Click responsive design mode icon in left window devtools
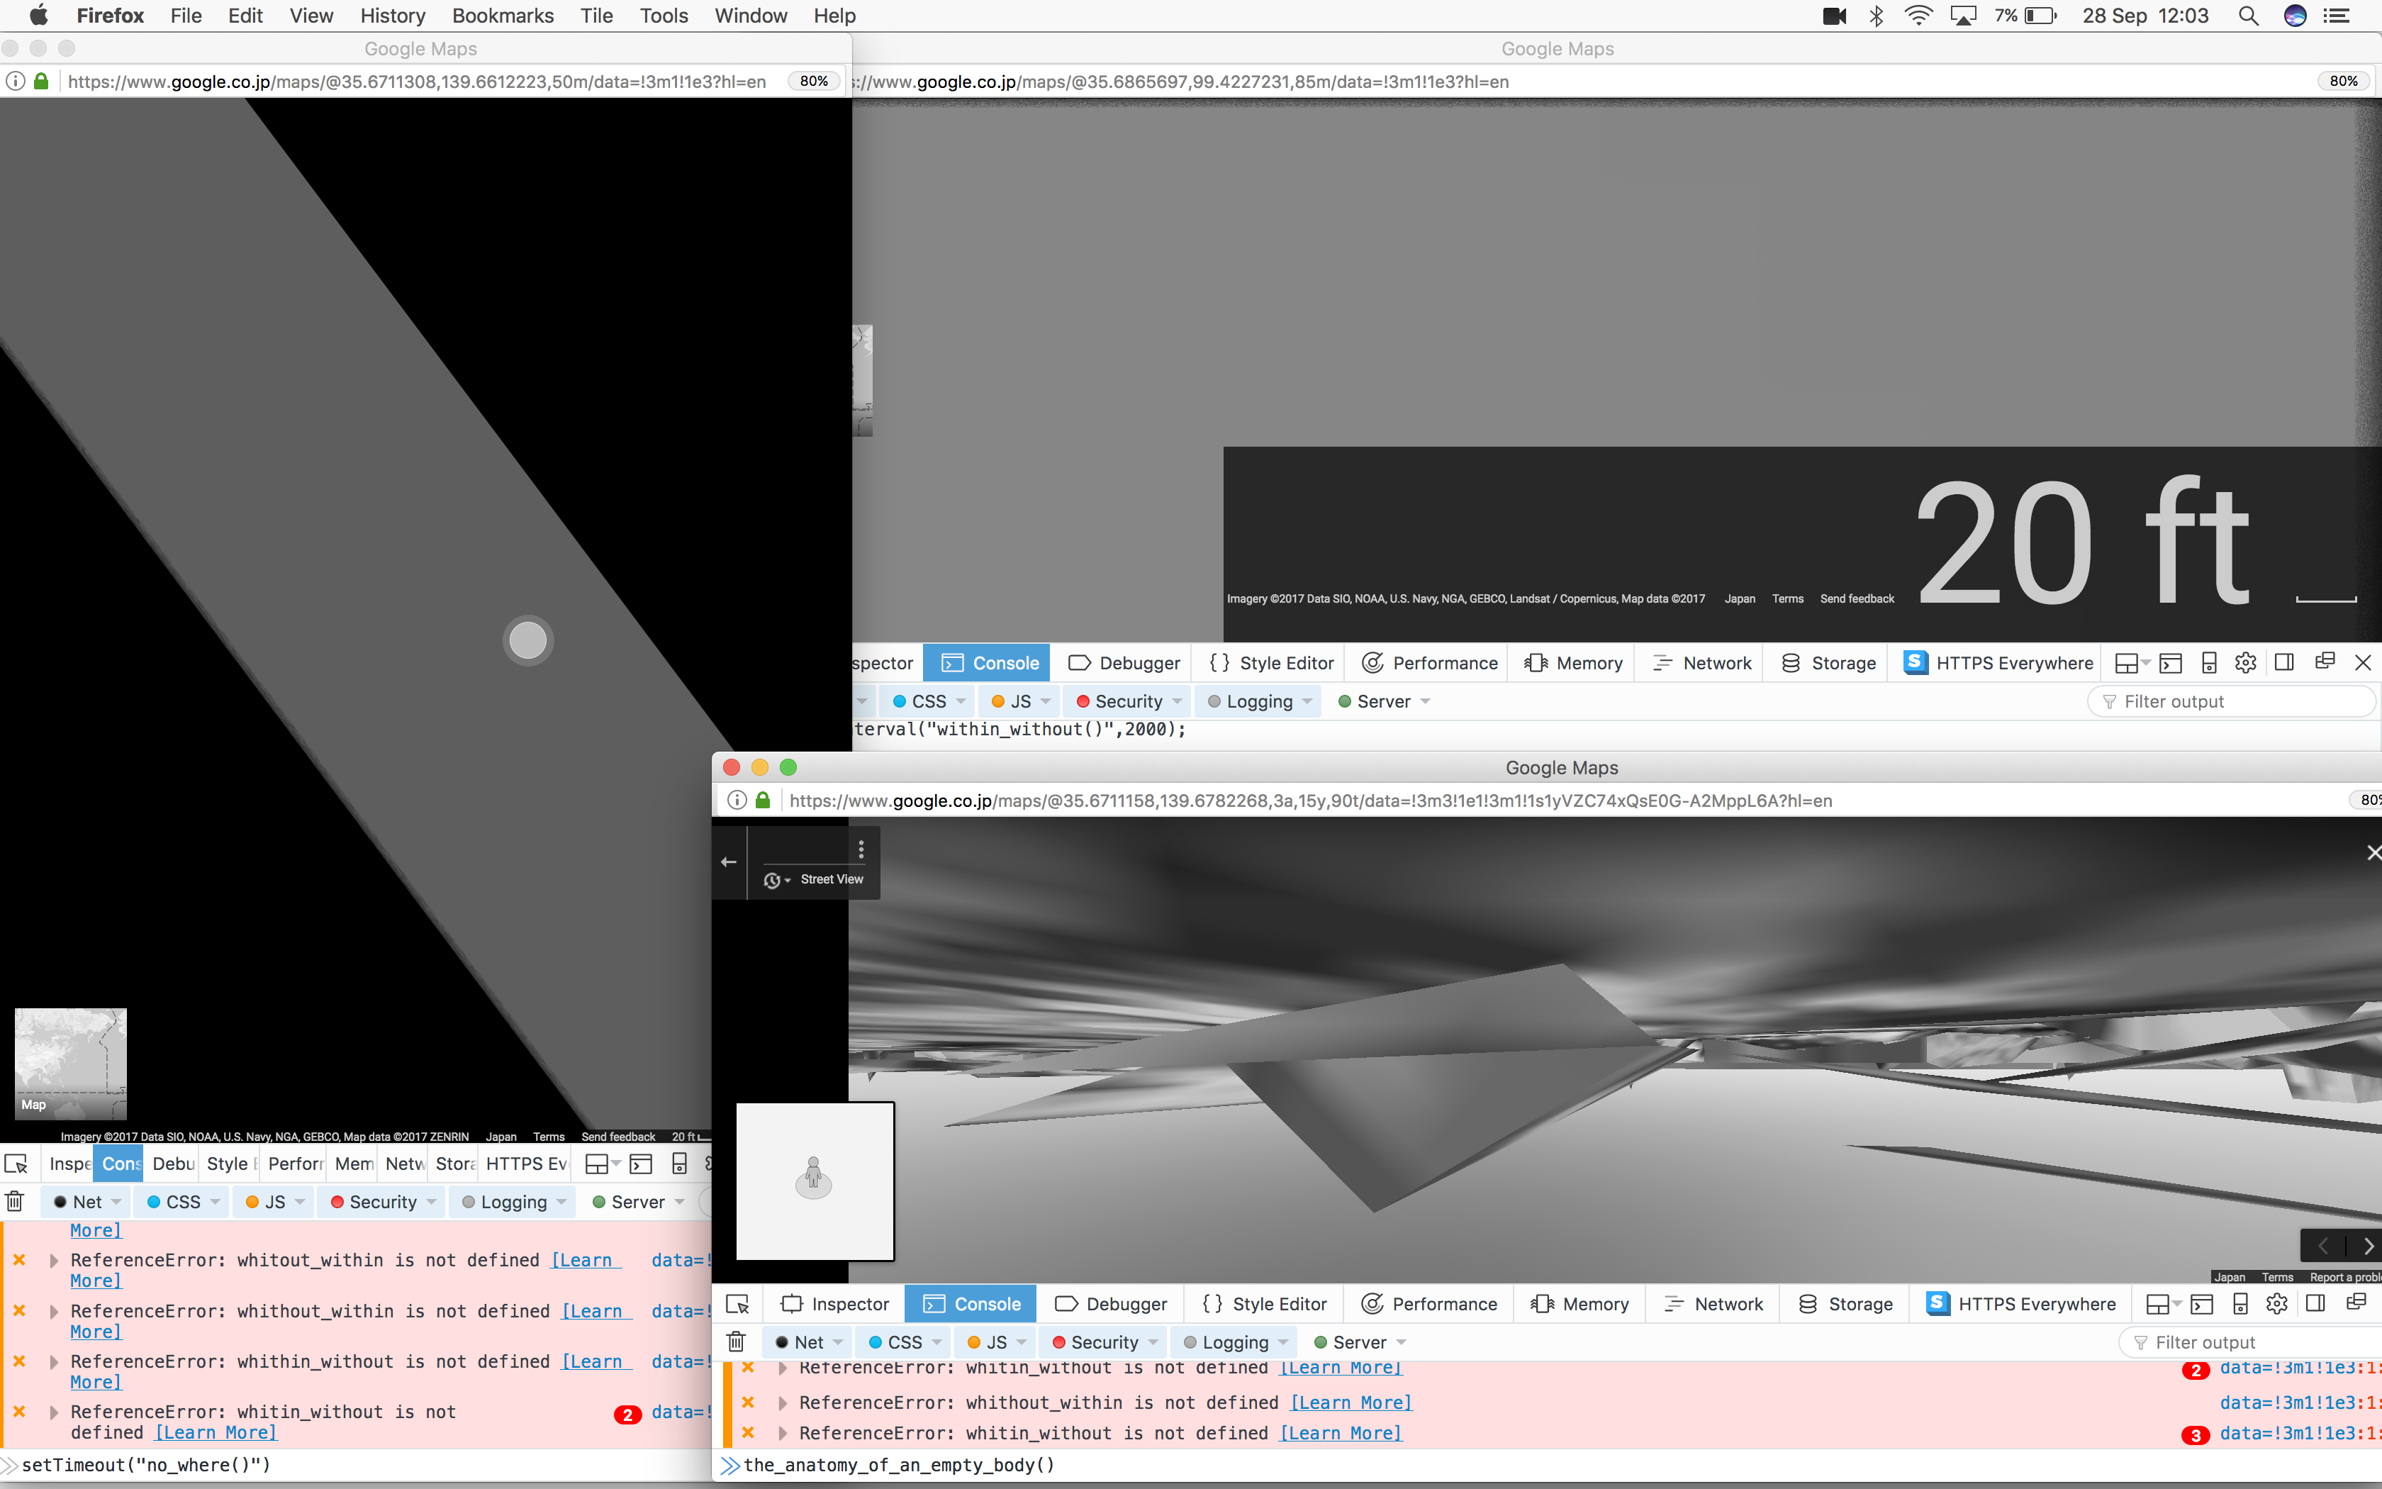The width and height of the screenshot is (2382, 1489). [679, 1164]
